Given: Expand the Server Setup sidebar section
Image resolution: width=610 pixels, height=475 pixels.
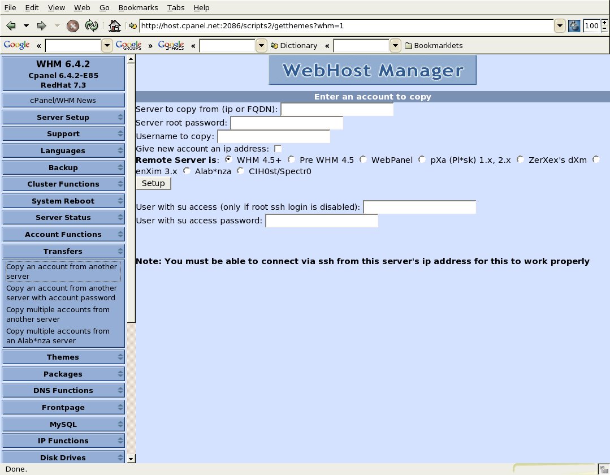Looking at the screenshot, I should (x=63, y=117).
